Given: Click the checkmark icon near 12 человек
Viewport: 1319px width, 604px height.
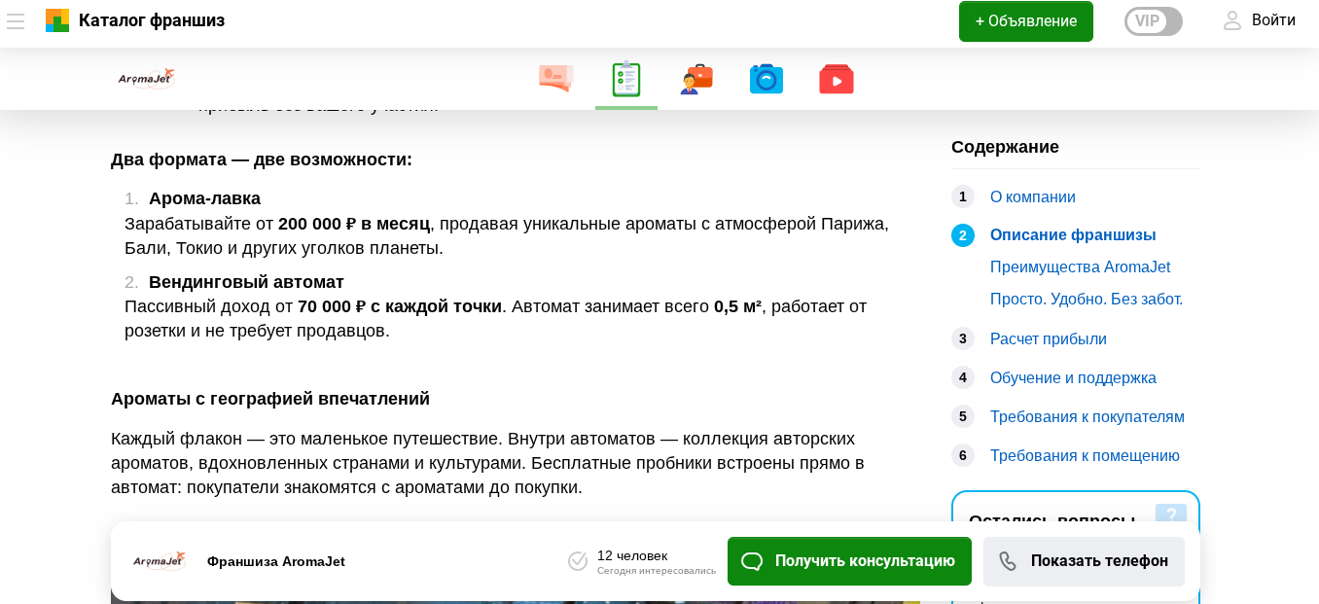Looking at the screenshot, I should click(x=578, y=561).
